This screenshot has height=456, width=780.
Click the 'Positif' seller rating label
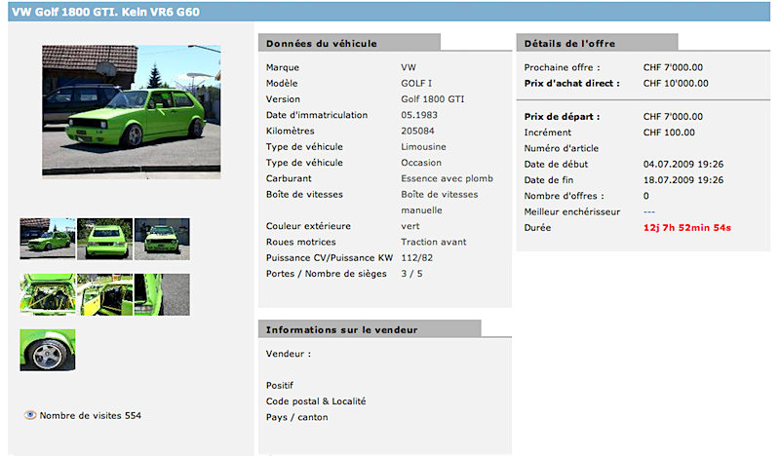pyautogui.click(x=280, y=386)
